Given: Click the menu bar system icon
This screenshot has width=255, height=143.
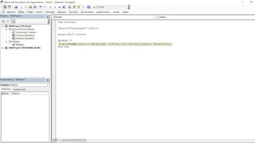Looking at the screenshot, I should point(4,12).
